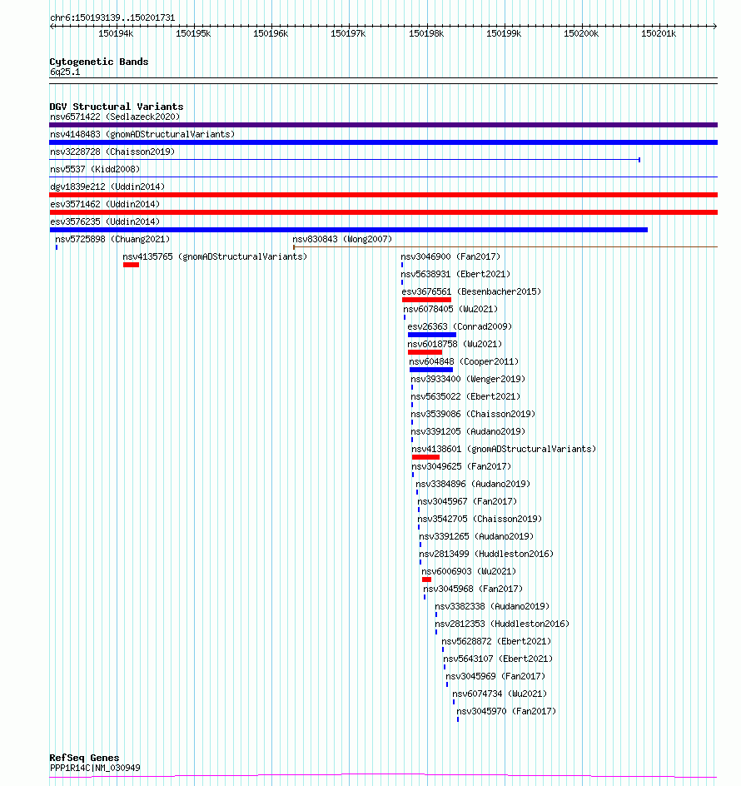
Task: Open nsv3045967 (Fan2017) variant
Action: 467,502
